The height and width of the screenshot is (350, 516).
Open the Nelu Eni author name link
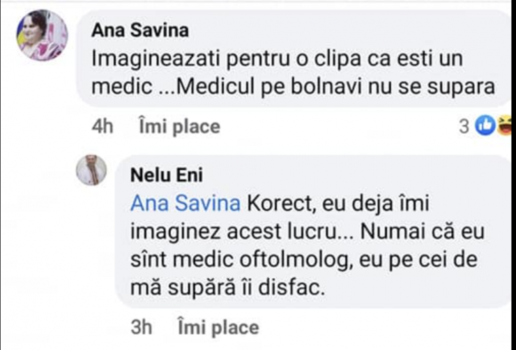167,175
